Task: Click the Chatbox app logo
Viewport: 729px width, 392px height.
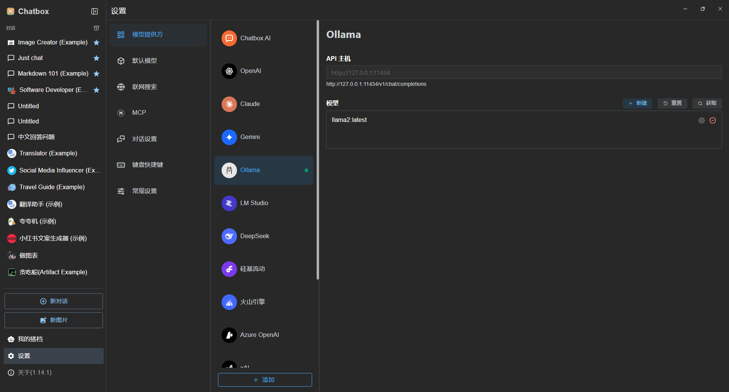Action: click(x=11, y=11)
